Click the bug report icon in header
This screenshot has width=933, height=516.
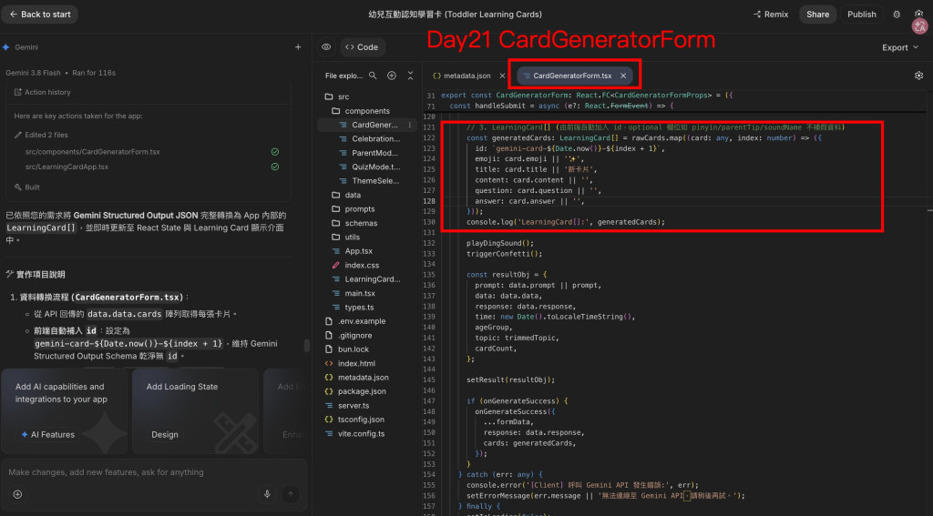[897, 15]
